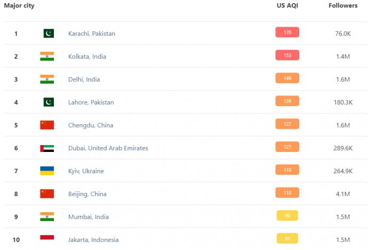The height and width of the screenshot is (250, 368).
Task: Select the Kyiv, Ukraine city link
Action: tap(86, 171)
